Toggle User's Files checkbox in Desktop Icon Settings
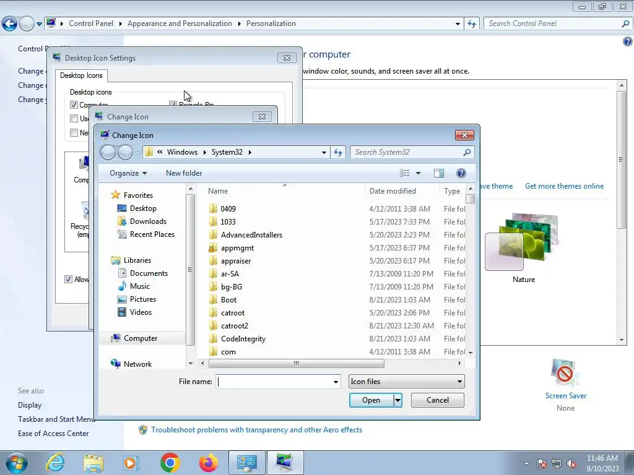The image size is (634, 475). click(74, 118)
